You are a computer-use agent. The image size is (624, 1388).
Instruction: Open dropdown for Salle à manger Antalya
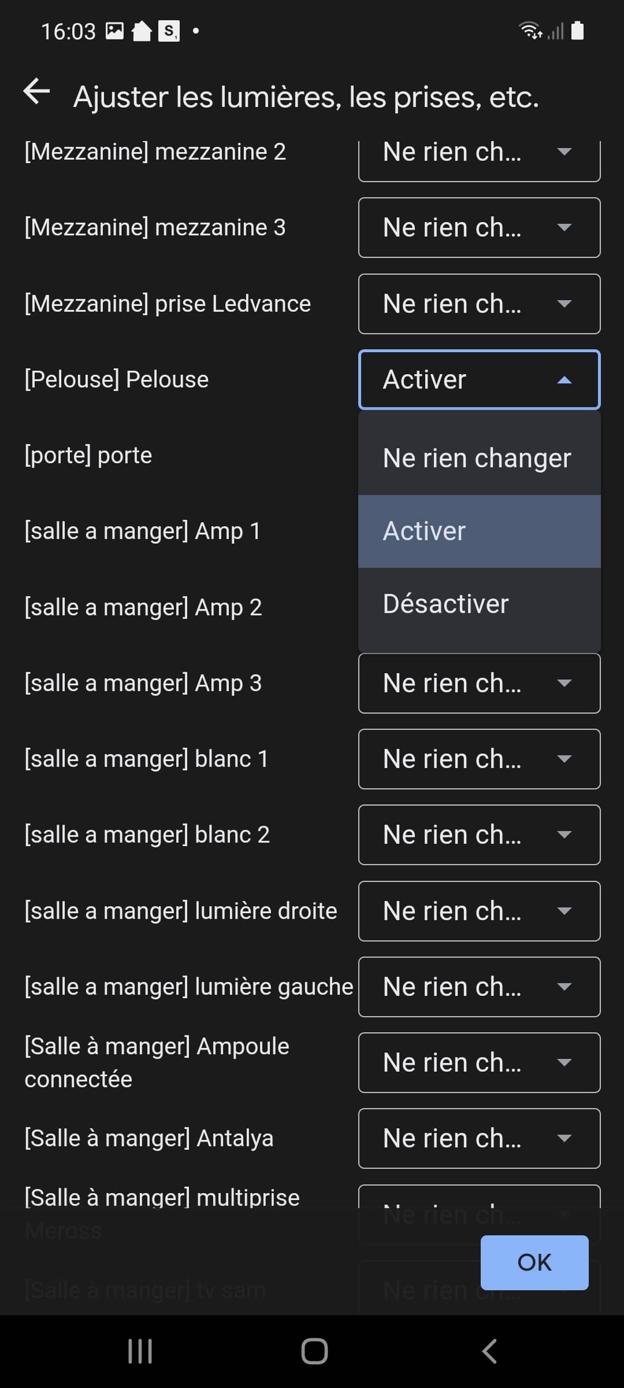[x=480, y=1138]
